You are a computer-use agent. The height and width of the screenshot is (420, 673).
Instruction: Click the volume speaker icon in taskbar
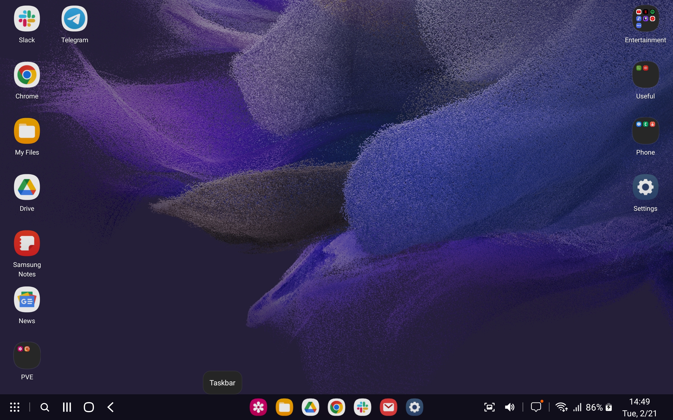pos(509,407)
